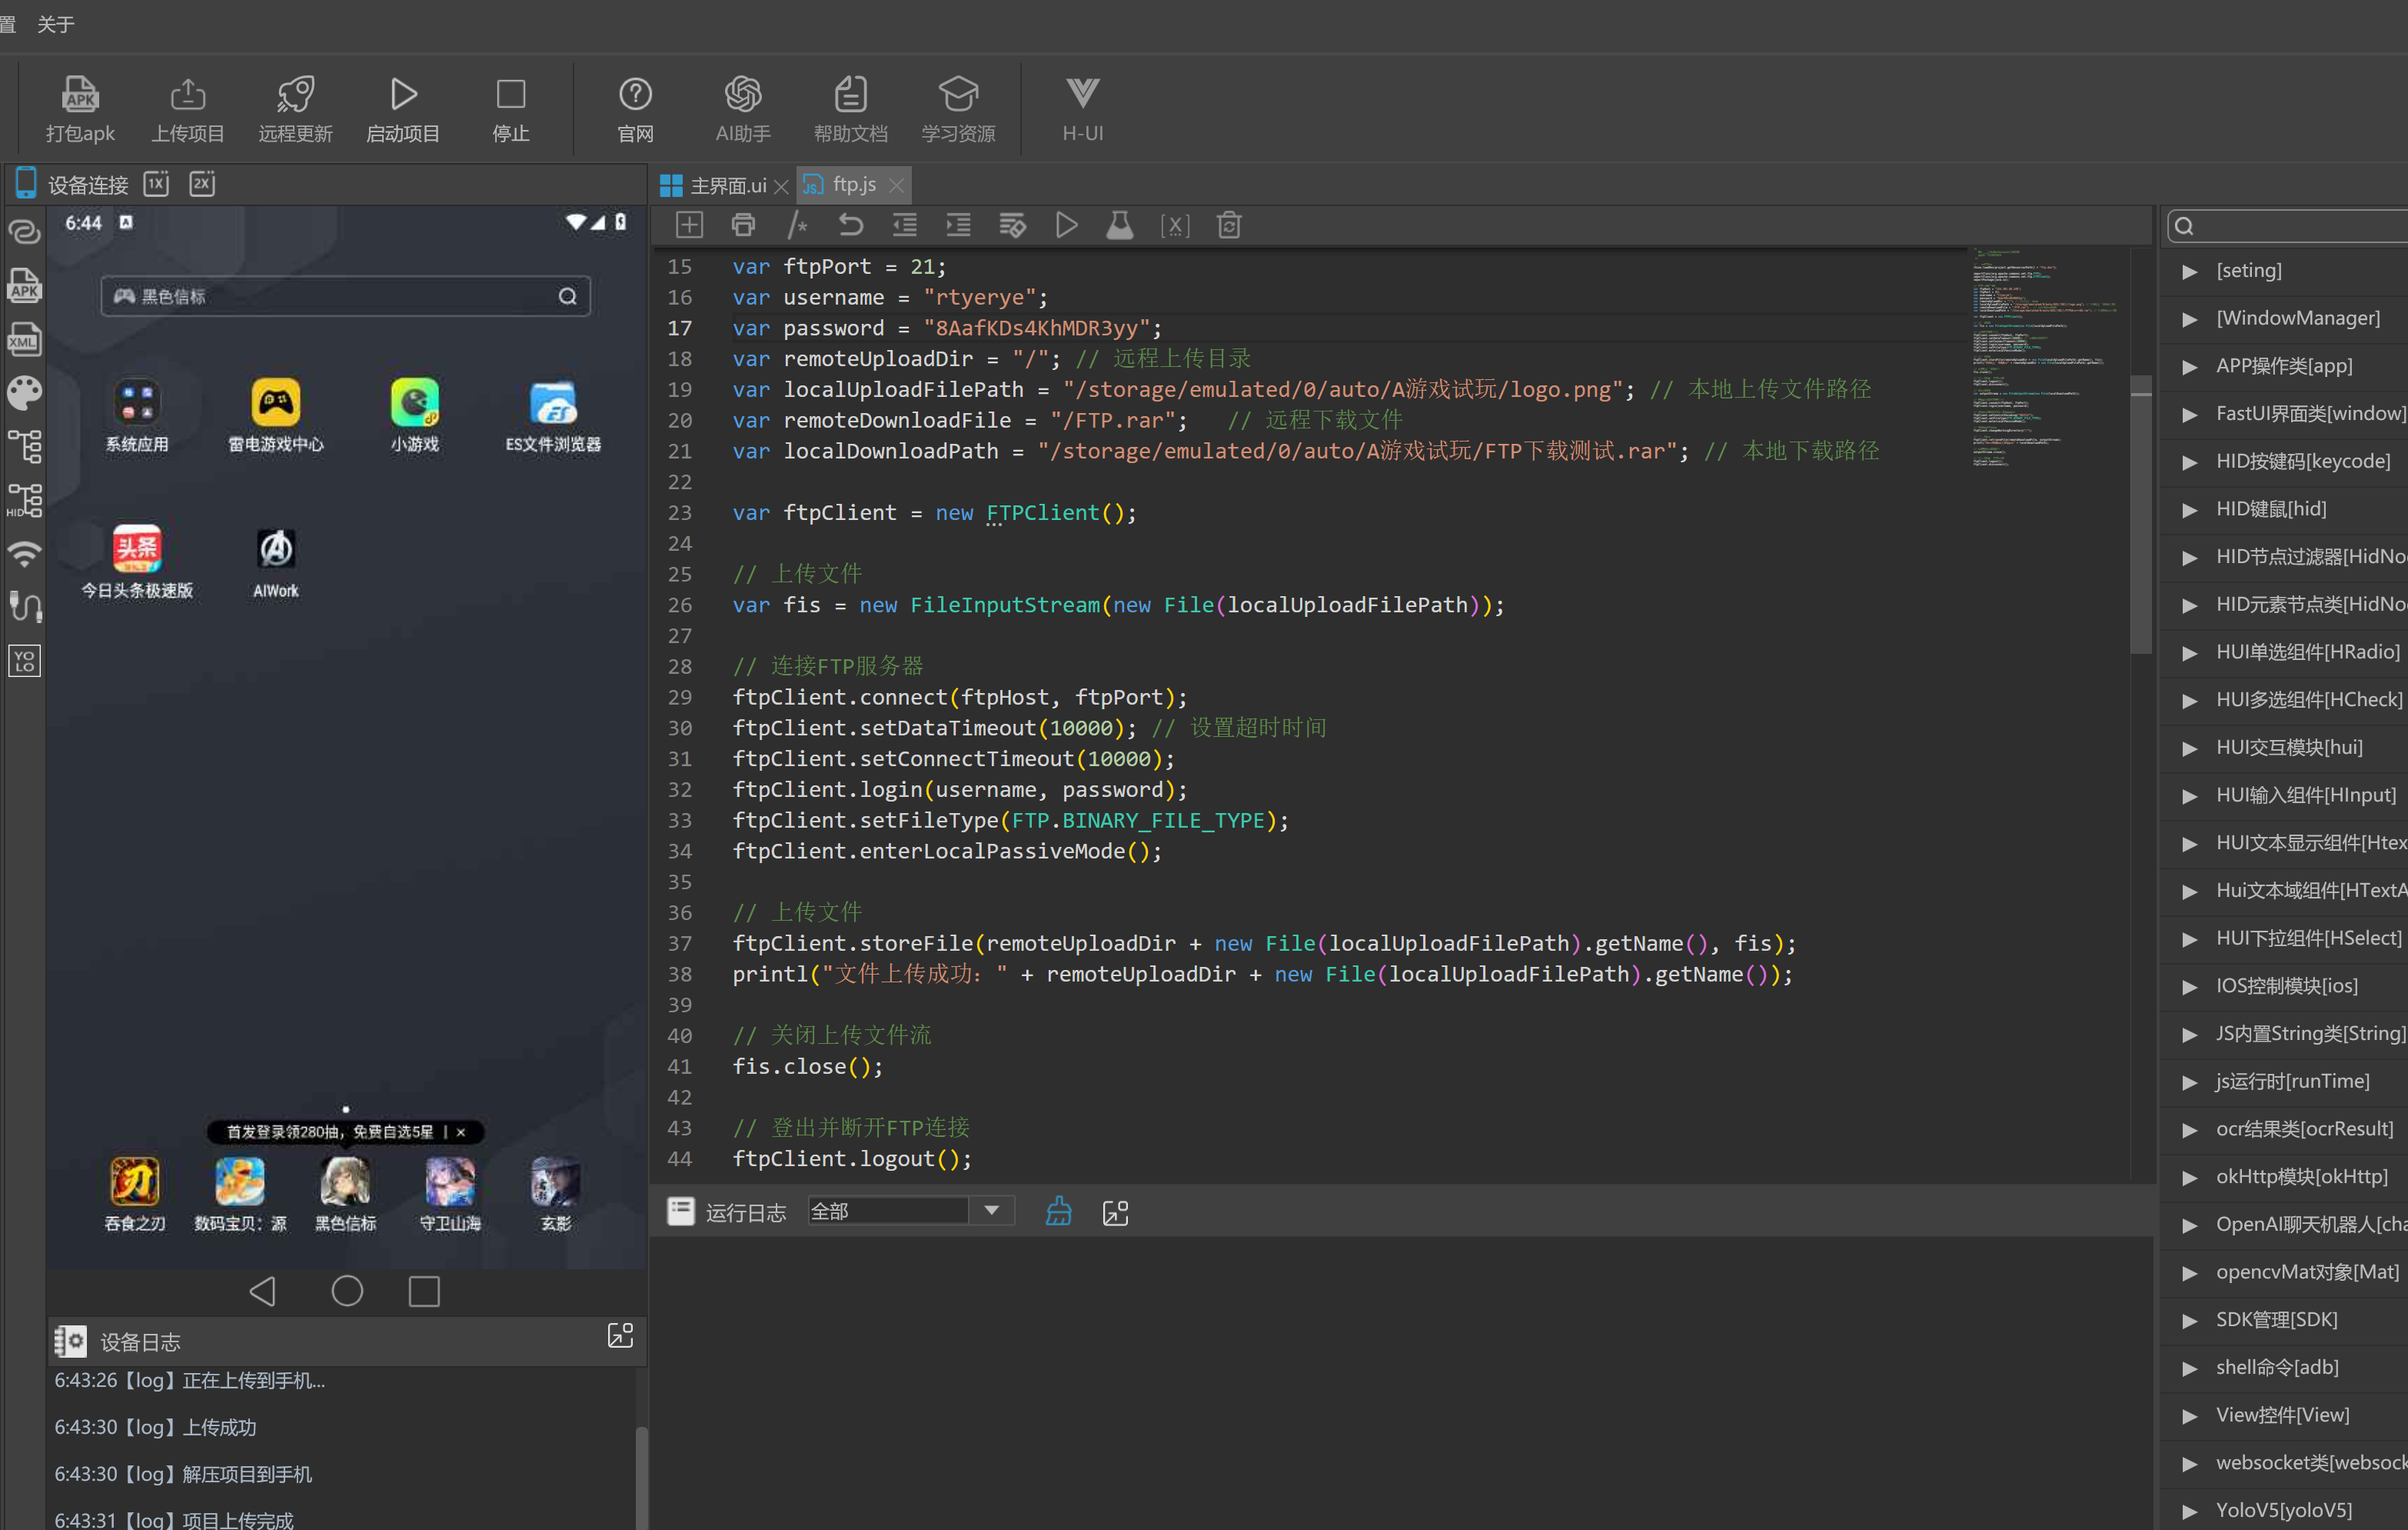Click the indent-right icon in editor toolbar
Viewport: 2408px width, 1530px height.
[959, 225]
